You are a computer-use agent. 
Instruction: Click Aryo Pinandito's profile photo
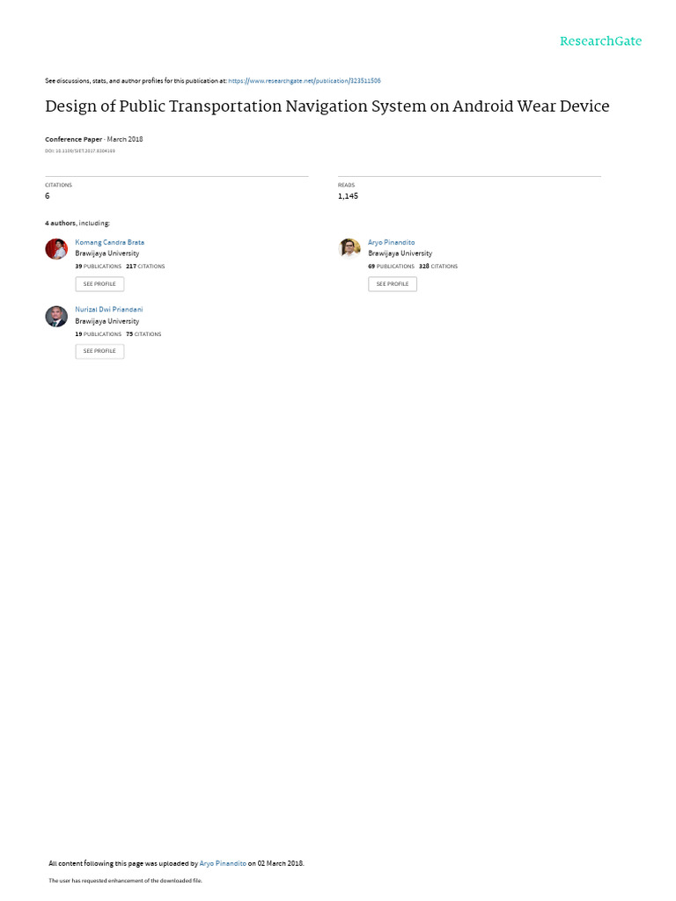pos(349,249)
